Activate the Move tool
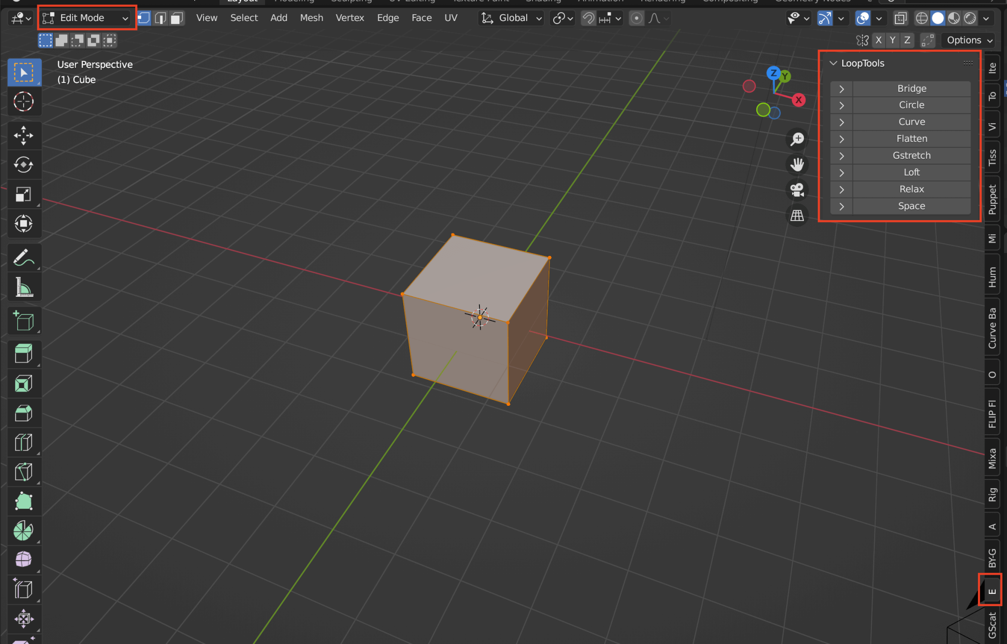The height and width of the screenshot is (644, 1007). (x=23, y=135)
